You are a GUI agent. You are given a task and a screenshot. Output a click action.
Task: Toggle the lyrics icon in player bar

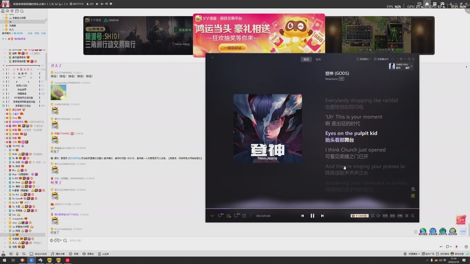[x=407, y=215]
